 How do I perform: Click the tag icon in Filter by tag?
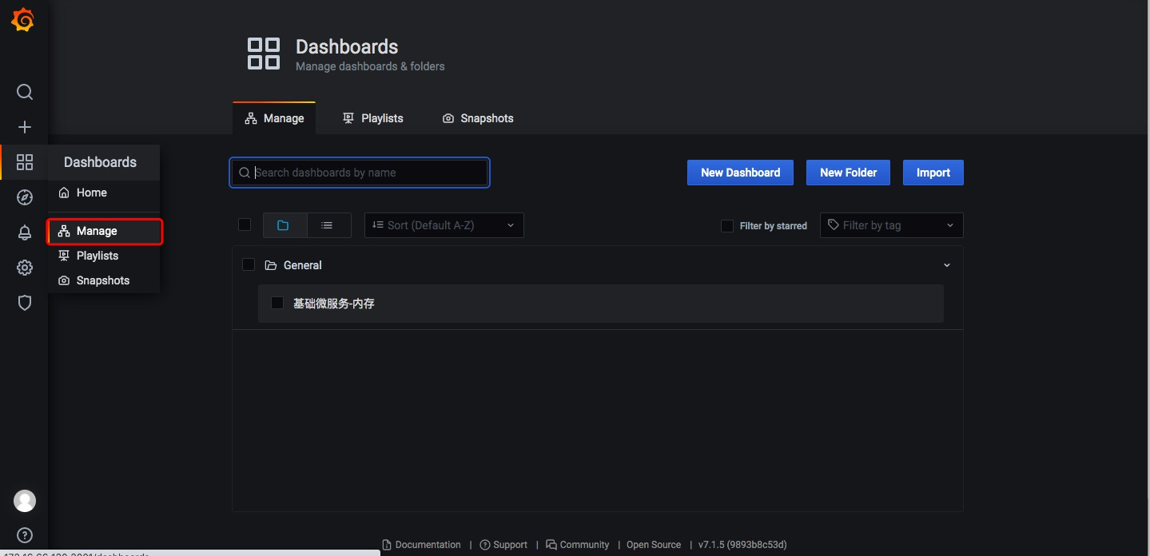tap(834, 225)
